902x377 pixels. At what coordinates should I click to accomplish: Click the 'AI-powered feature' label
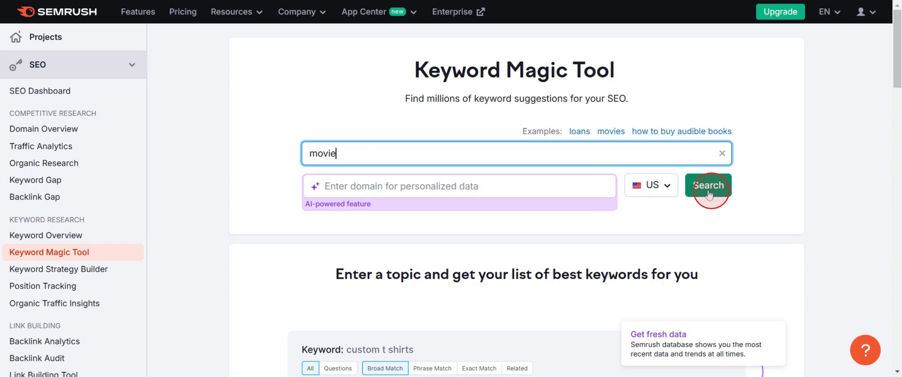[x=337, y=204]
